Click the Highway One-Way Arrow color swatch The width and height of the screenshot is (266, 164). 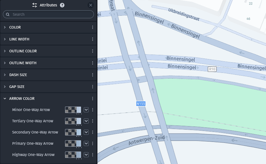coord(73,155)
